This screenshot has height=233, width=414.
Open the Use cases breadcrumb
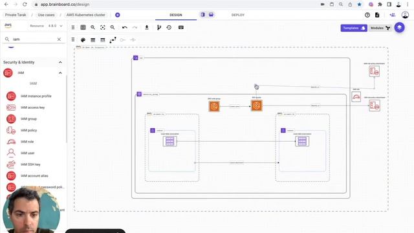(x=46, y=15)
